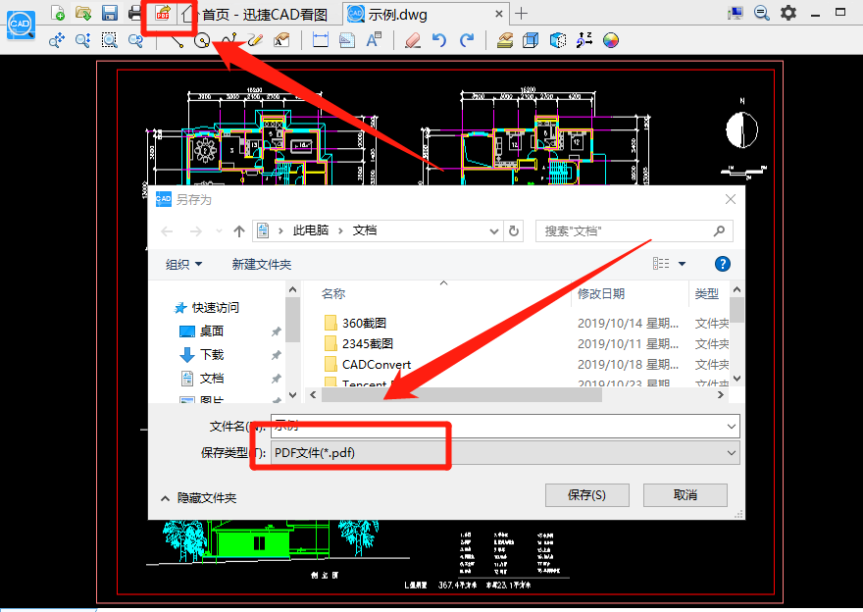Viewport: 863px width, 612px height.
Task: Select the 2345截图 folder
Action: 359,344
